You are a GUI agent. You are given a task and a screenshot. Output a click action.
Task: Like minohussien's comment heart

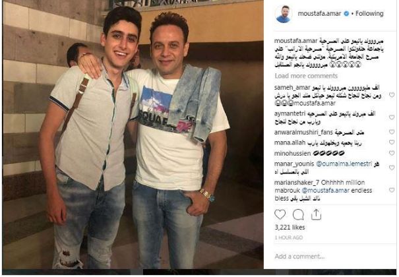tap(392, 153)
